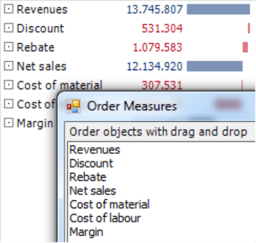This screenshot has width=256, height=243.
Task: Click the Rebate value 1.079.583
Action: 157,47
